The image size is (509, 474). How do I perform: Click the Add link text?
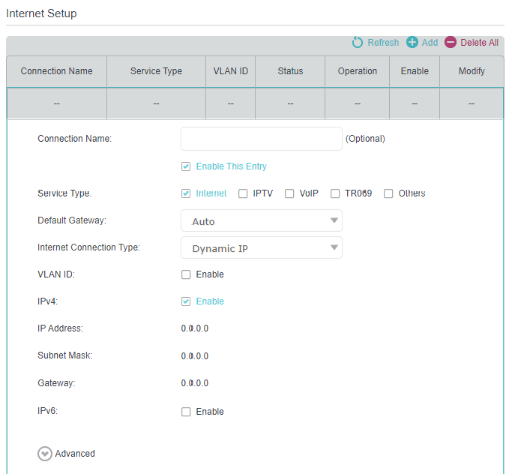(x=430, y=43)
